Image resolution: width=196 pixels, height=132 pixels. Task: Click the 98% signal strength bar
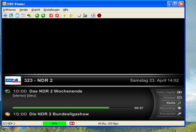54,123
